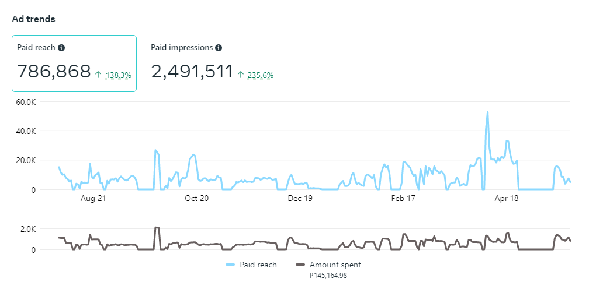Toggle the Amount spent legend label

click(x=335, y=265)
